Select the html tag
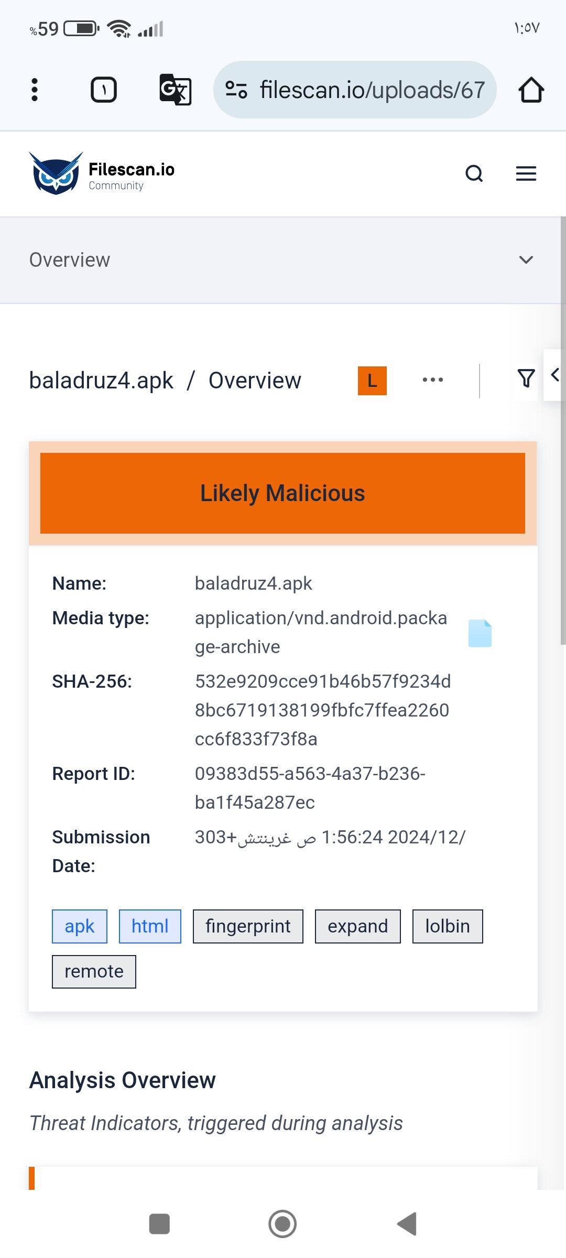This screenshot has height=1258, width=566. tap(150, 926)
